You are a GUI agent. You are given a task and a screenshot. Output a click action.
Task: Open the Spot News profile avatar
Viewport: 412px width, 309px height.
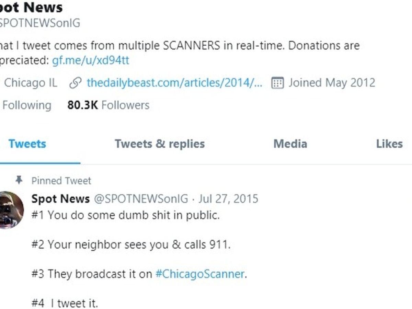pyautogui.click(x=10, y=210)
